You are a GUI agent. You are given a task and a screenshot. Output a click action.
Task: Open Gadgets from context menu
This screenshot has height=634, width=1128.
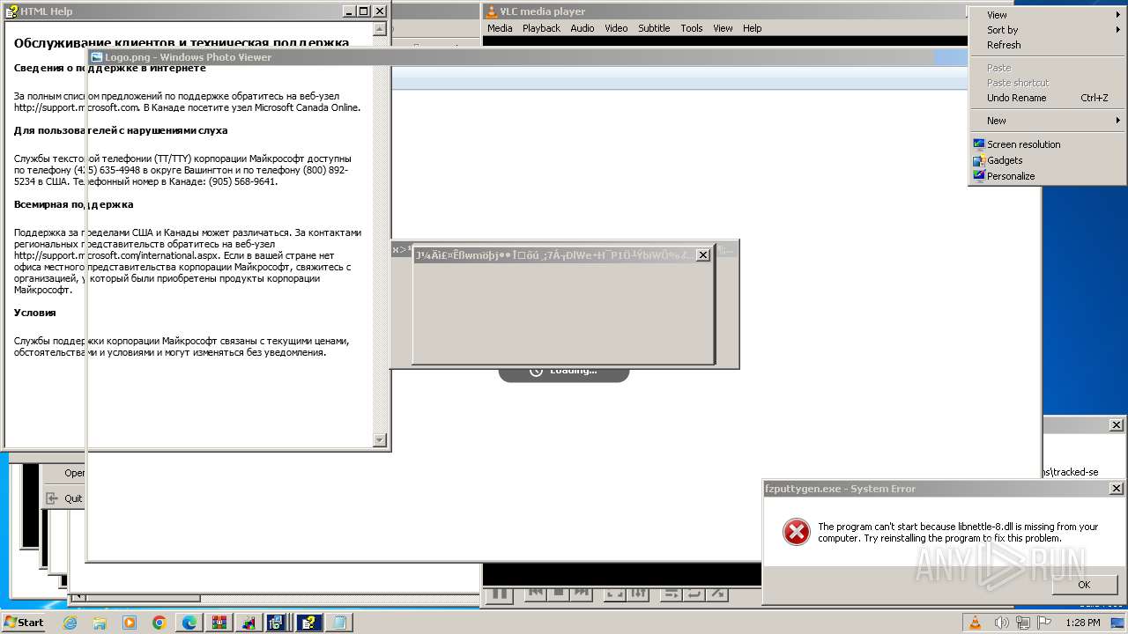point(1047,160)
